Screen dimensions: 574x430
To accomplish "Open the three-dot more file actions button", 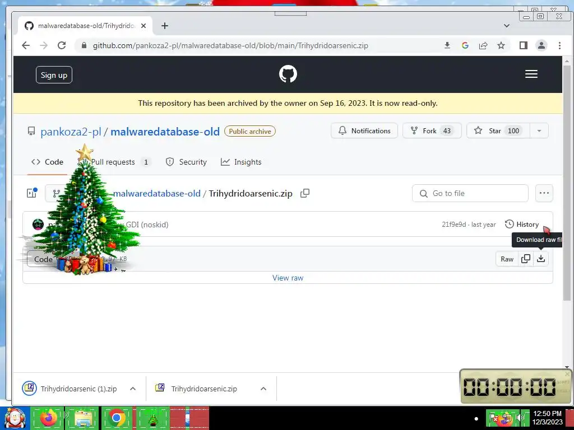I will point(544,193).
